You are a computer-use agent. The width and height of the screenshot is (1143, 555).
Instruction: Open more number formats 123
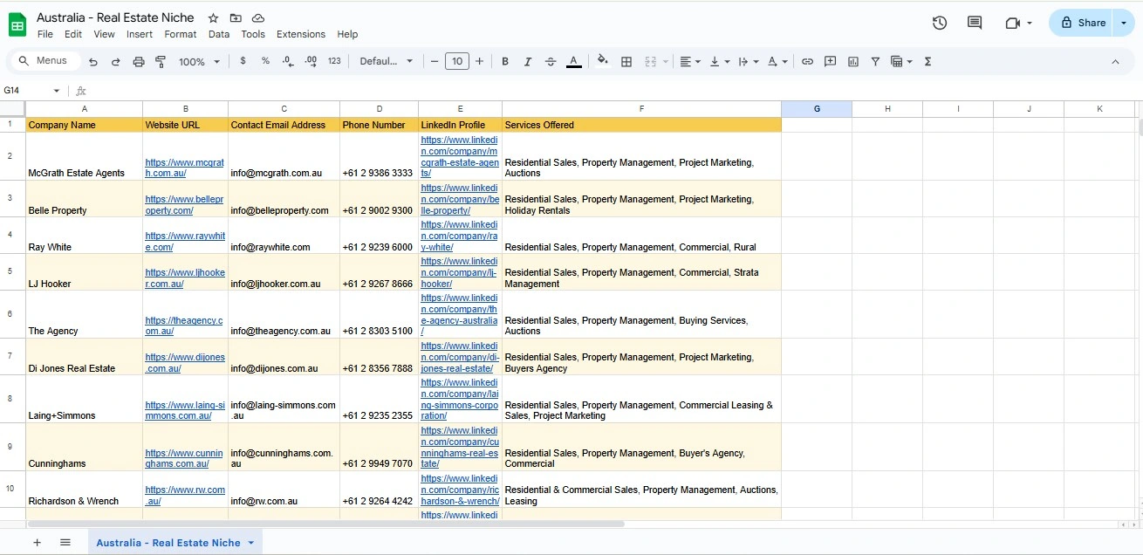click(334, 61)
